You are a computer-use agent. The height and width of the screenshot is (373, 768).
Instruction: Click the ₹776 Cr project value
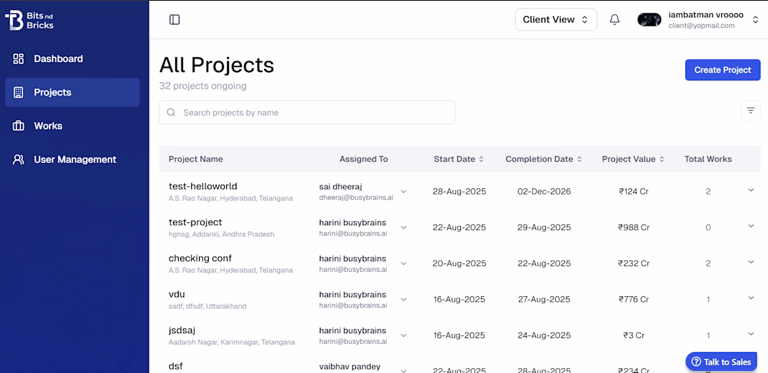(634, 299)
